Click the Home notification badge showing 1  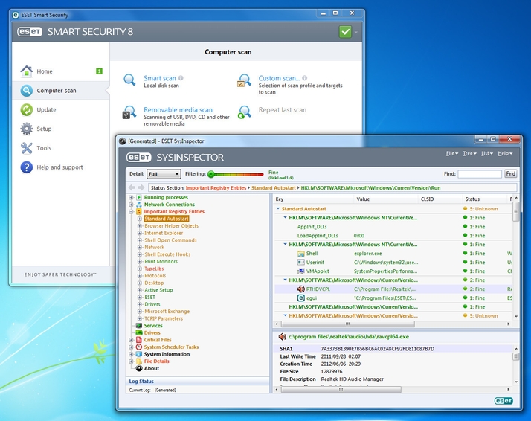pos(99,71)
